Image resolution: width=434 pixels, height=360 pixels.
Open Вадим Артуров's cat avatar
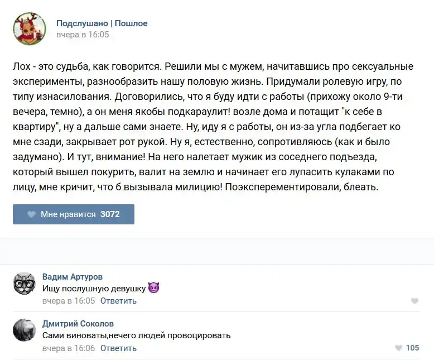[x=24, y=284]
